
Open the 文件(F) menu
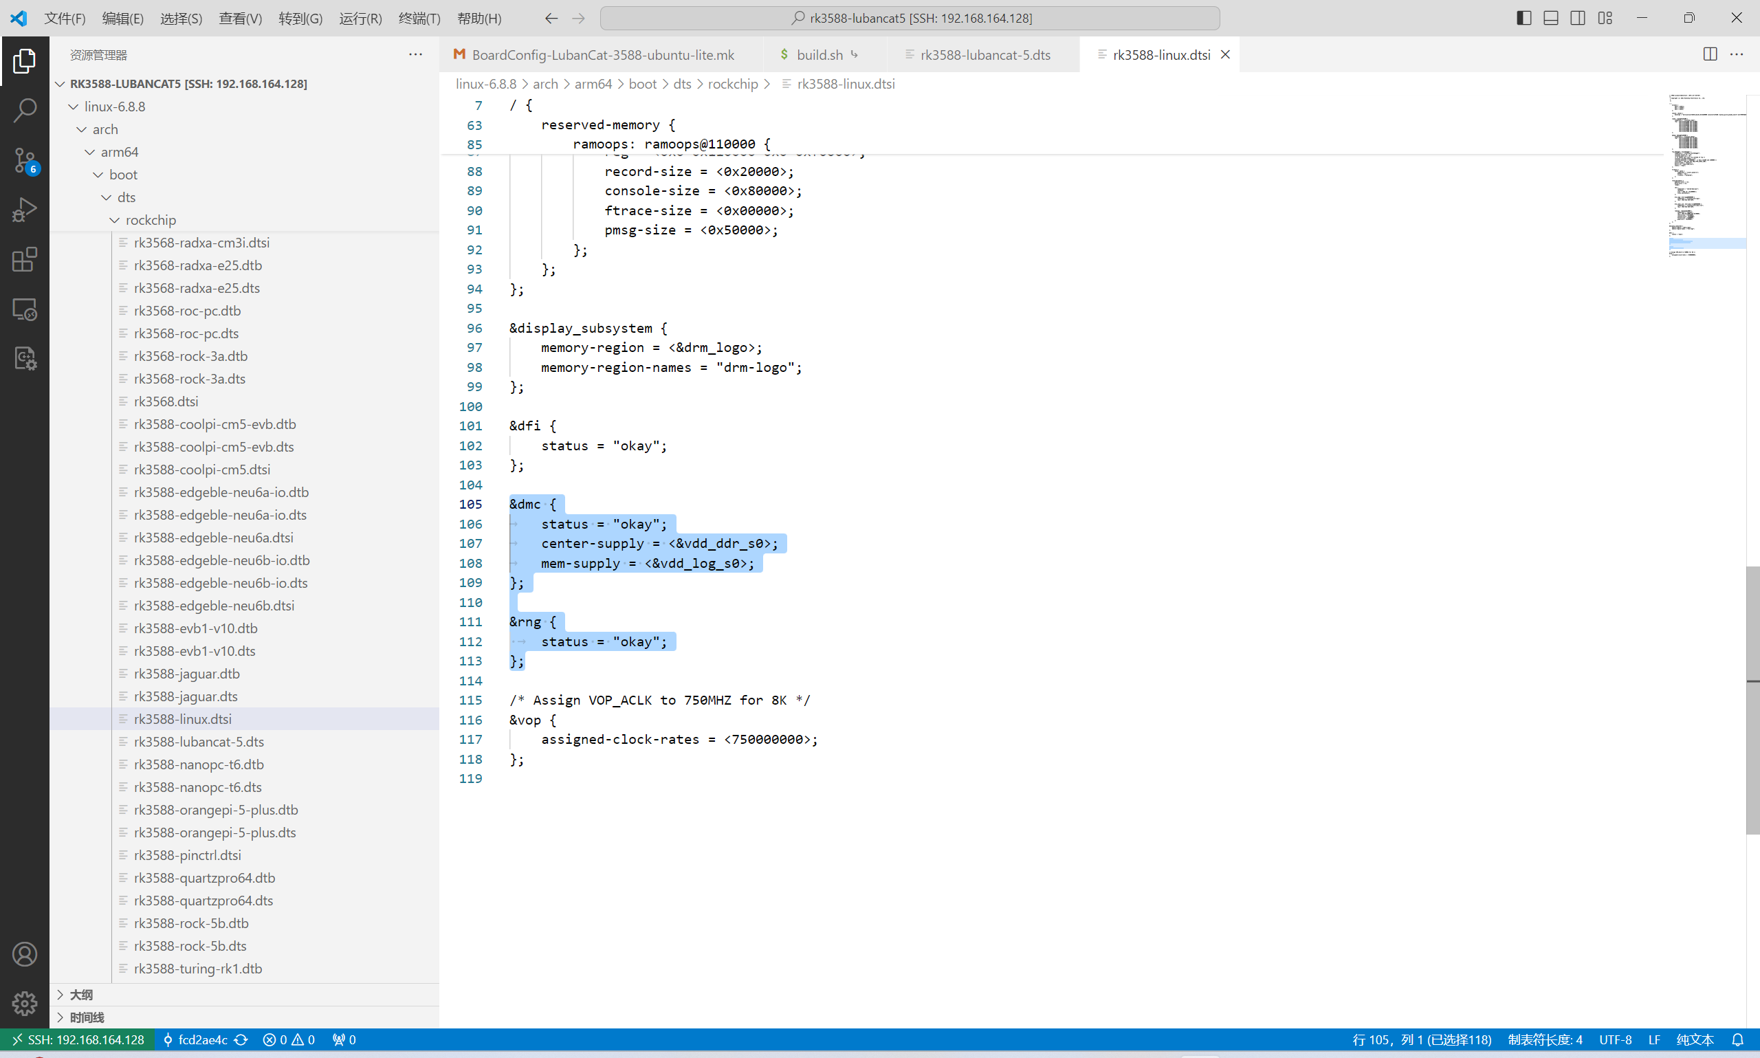[x=65, y=19]
